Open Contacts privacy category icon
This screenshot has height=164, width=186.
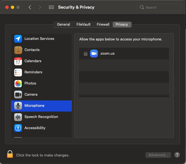pos(18,50)
